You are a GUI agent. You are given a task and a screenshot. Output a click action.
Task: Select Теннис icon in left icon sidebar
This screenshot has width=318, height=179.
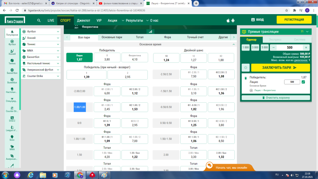coord(12,62)
